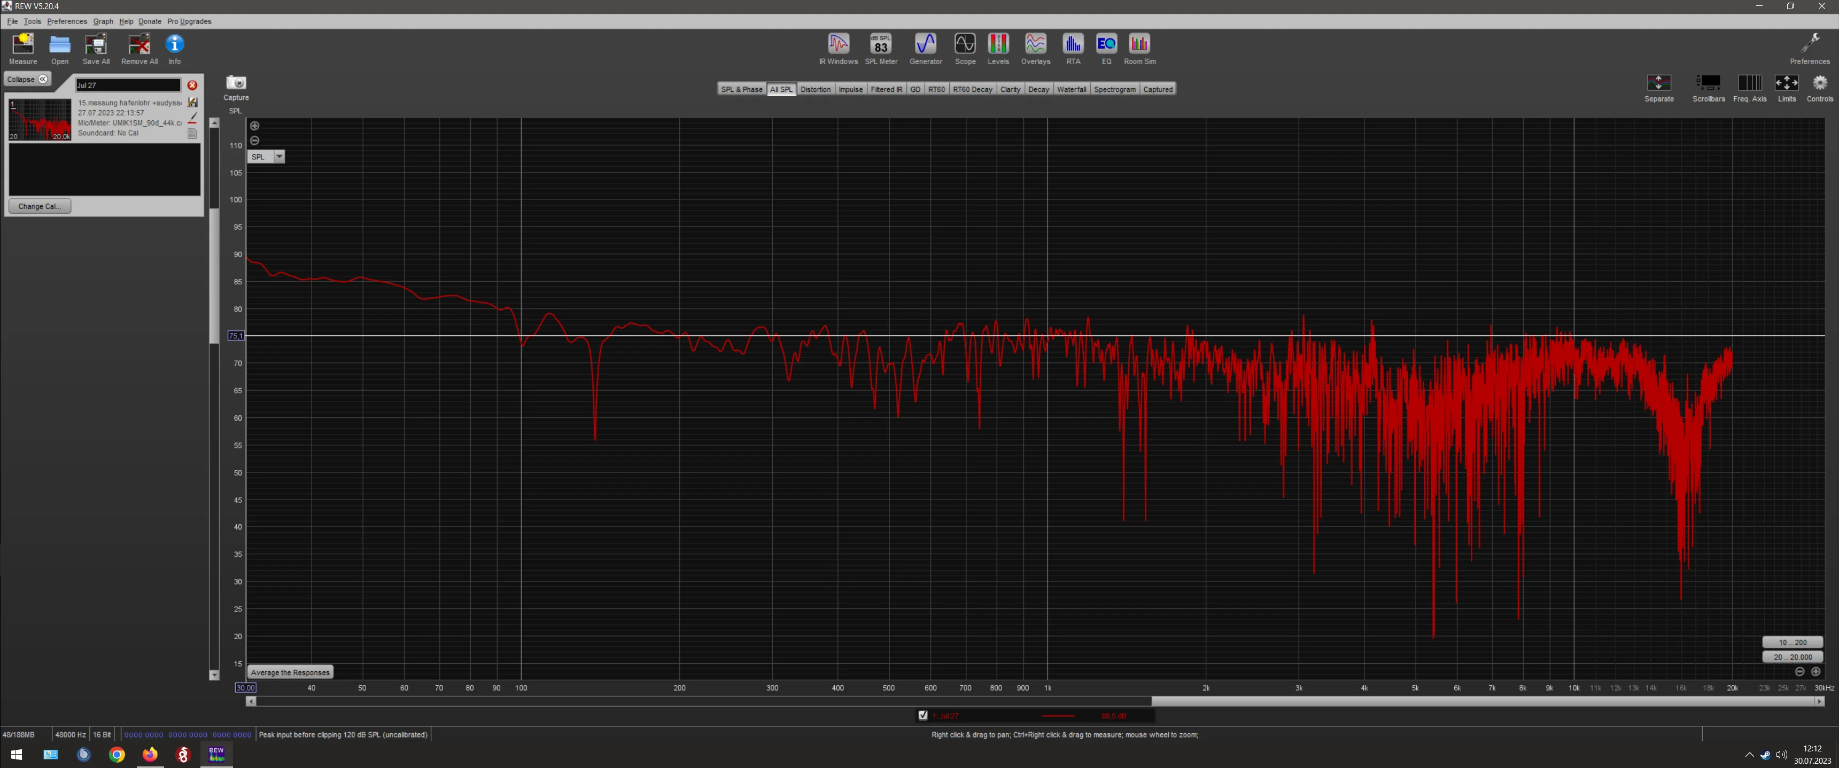
Task: Switch to the Impulse tab
Action: [850, 89]
